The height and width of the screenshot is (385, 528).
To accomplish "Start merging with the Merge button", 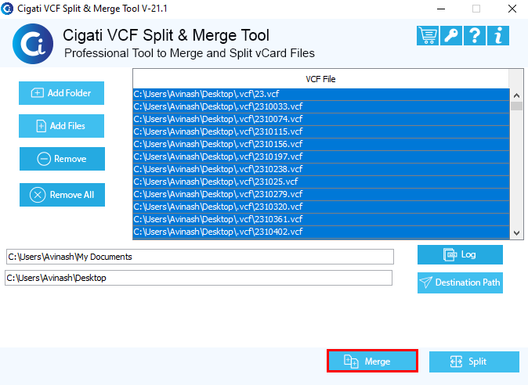I will point(372,361).
